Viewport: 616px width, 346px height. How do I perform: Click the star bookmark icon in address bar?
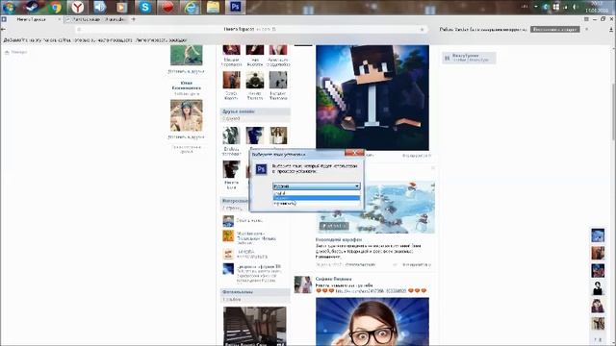(423, 29)
